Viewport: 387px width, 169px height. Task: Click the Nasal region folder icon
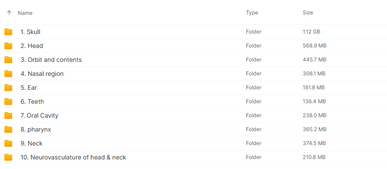click(8, 74)
